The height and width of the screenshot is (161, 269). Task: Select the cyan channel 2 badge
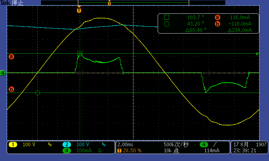pyautogui.click(x=67, y=145)
